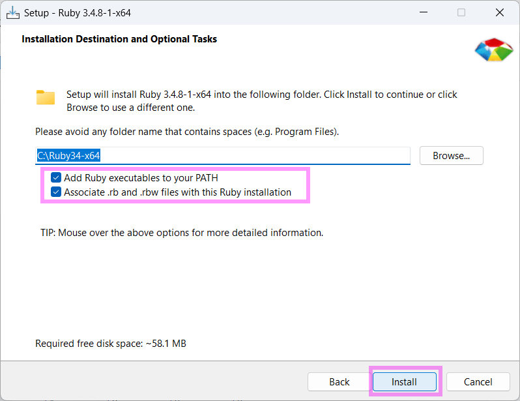Cancel the Ruby setup
Viewport: 520px width, 401px height.
click(478, 381)
